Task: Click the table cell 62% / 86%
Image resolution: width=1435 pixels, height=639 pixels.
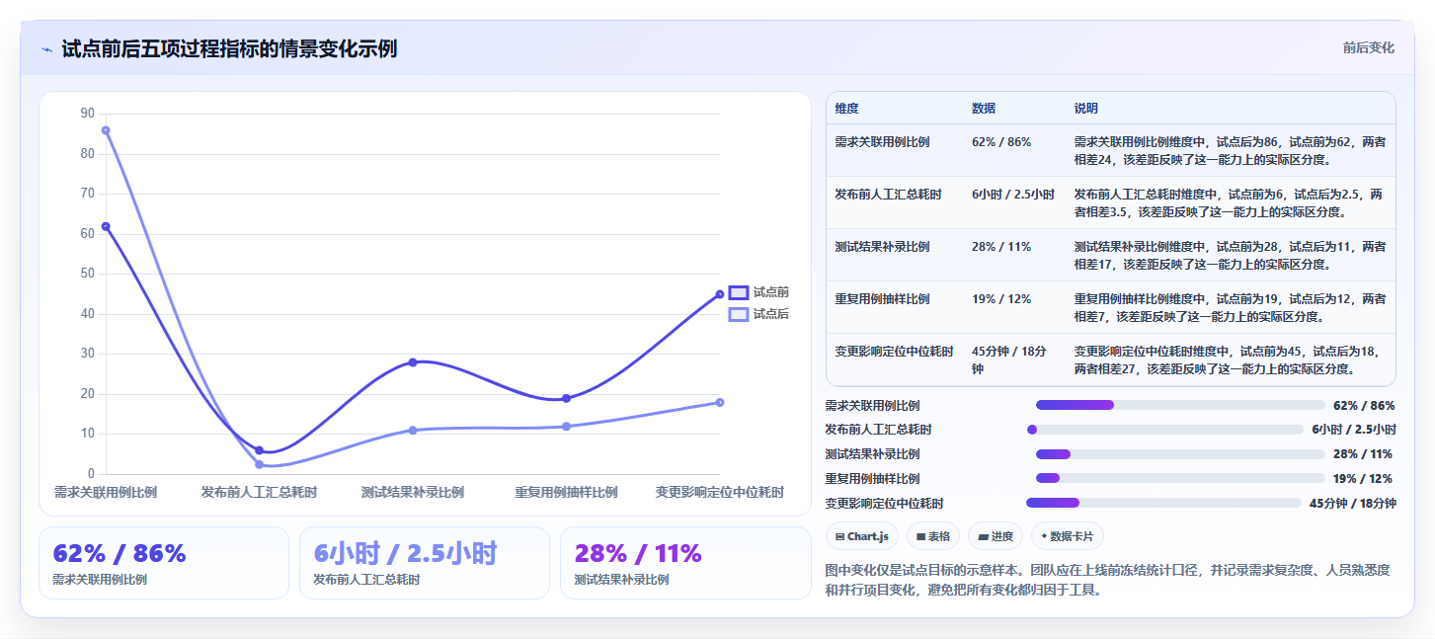Action: click(x=1001, y=142)
